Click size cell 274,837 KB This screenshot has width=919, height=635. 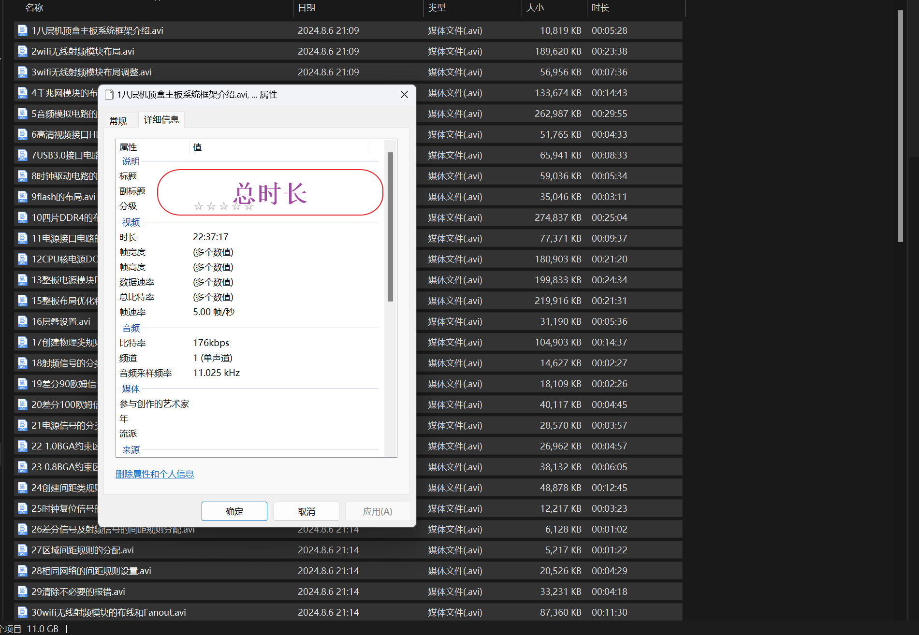558,217
